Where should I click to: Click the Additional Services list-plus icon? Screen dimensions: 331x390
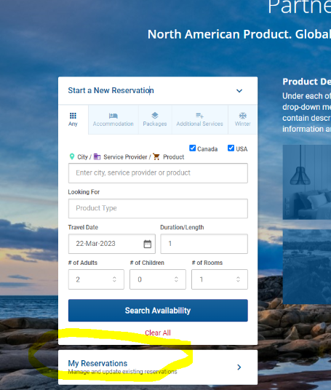point(200,116)
